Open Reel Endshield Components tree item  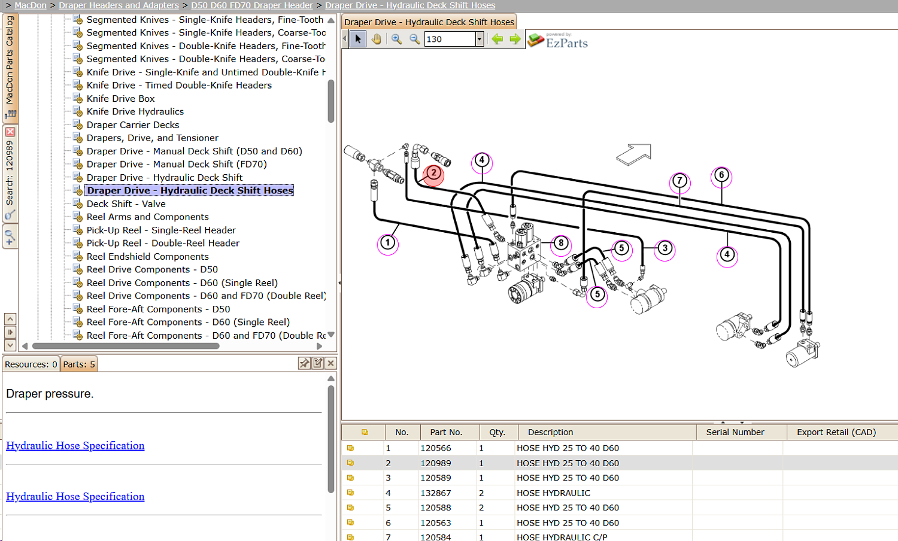click(147, 257)
